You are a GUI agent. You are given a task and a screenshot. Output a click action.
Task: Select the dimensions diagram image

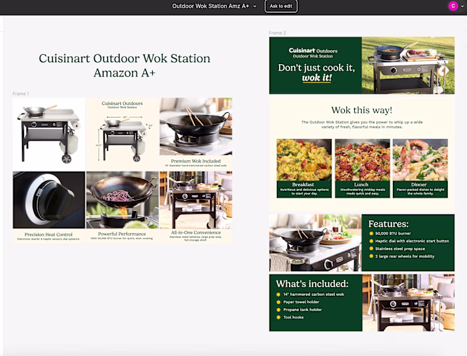pyautogui.click(x=122, y=134)
